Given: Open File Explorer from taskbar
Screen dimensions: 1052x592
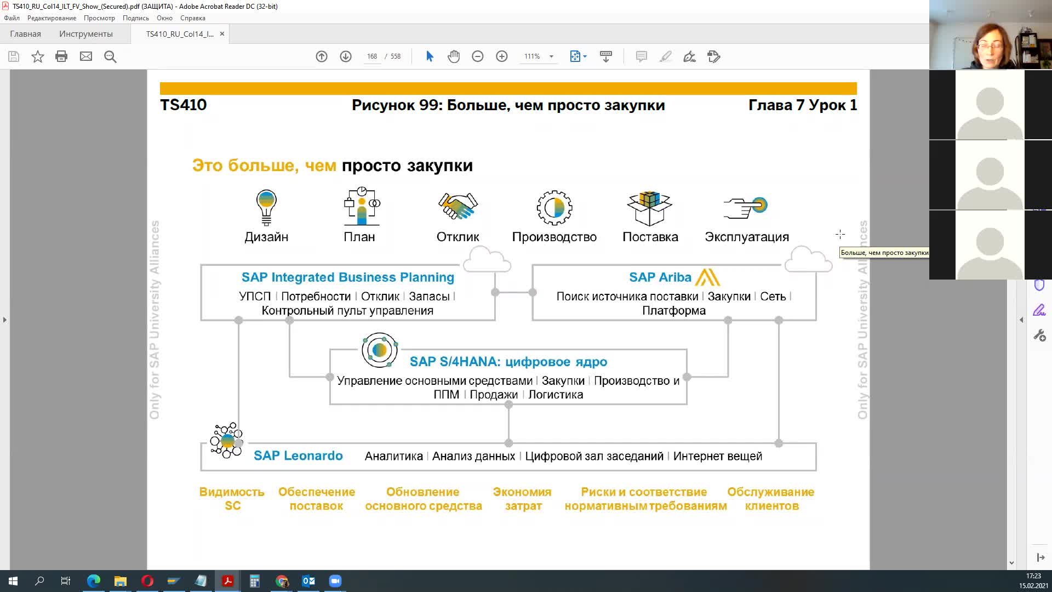Looking at the screenshot, I should pyautogui.click(x=121, y=581).
